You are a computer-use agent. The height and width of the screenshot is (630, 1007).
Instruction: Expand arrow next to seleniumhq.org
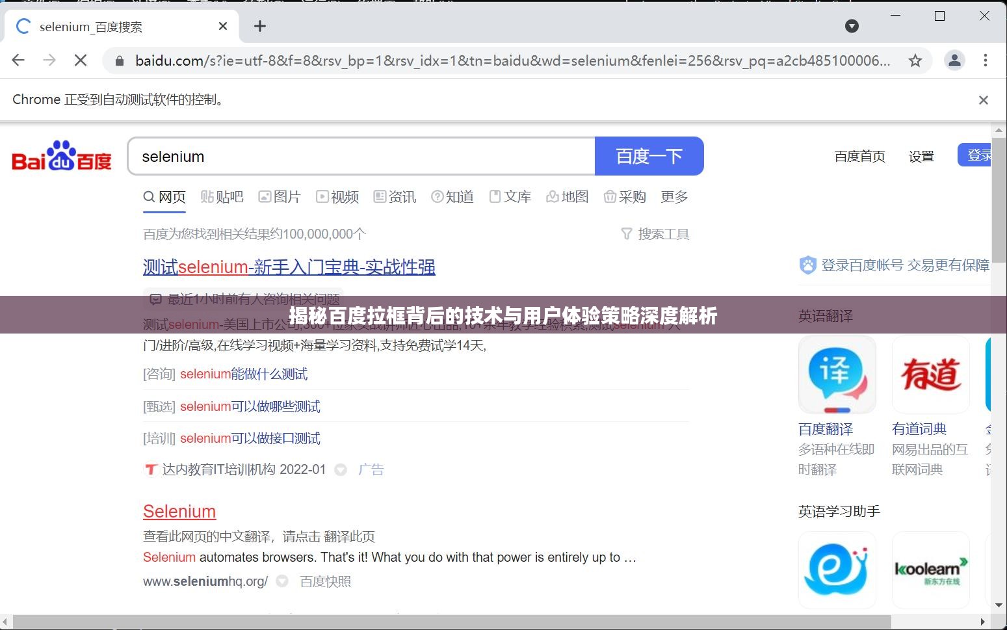point(282,581)
